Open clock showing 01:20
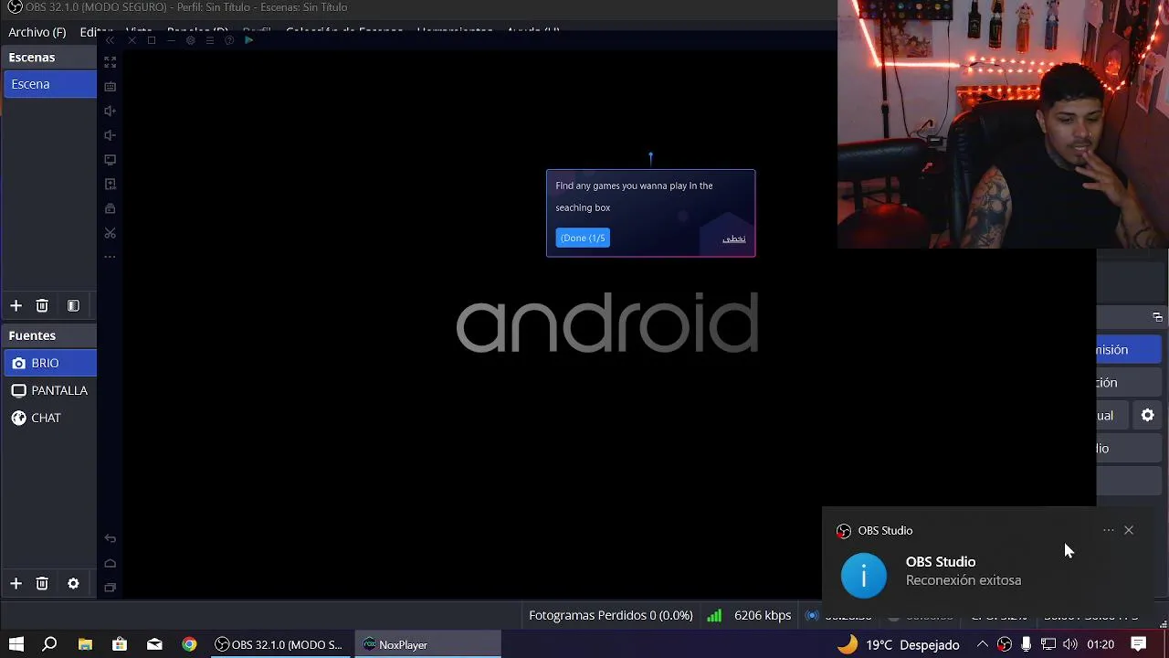The height and width of the screenshot is (658, 1169). (1101, 644)
